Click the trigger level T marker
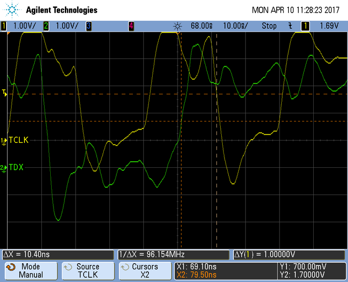This screenshot has width=348, height=282. 4,93
